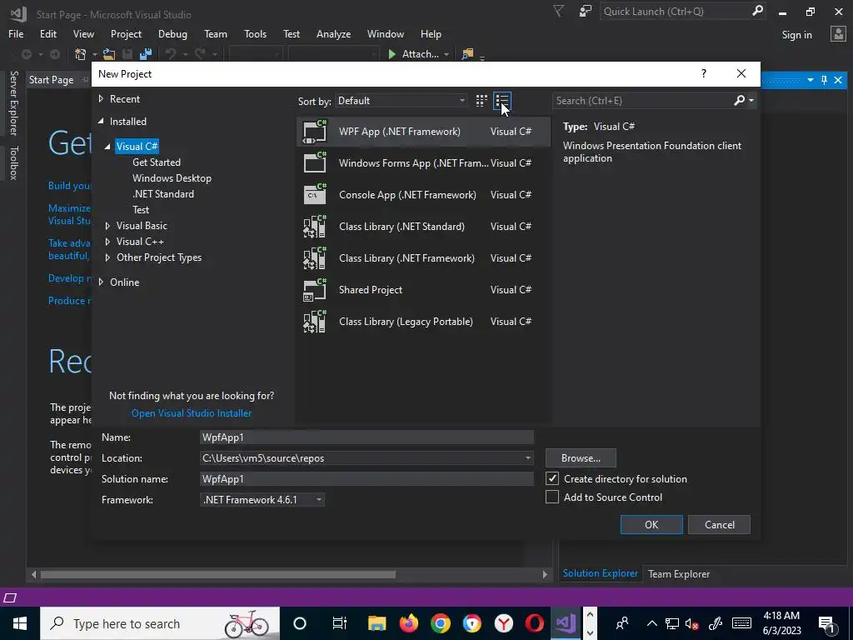
Task: Open the Framework version dropdown
Action: coord(262,500)
